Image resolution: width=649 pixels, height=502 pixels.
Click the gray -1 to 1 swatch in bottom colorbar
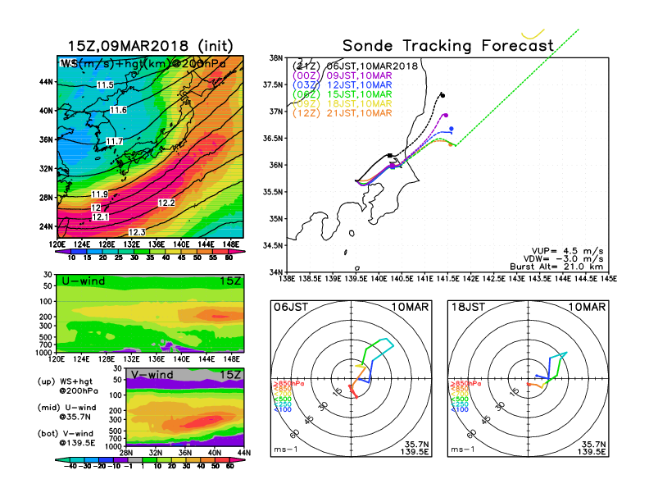click(x=135, y=459)
